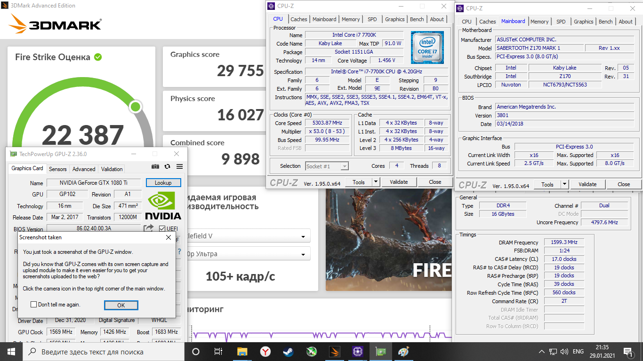
Task: Open Steam from the taskbar
Action: click(288, 352)
